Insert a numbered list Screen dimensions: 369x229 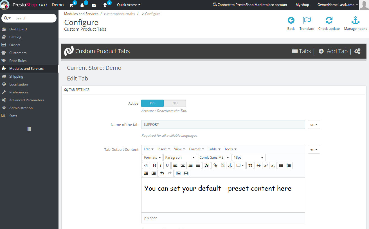(289, 165)
